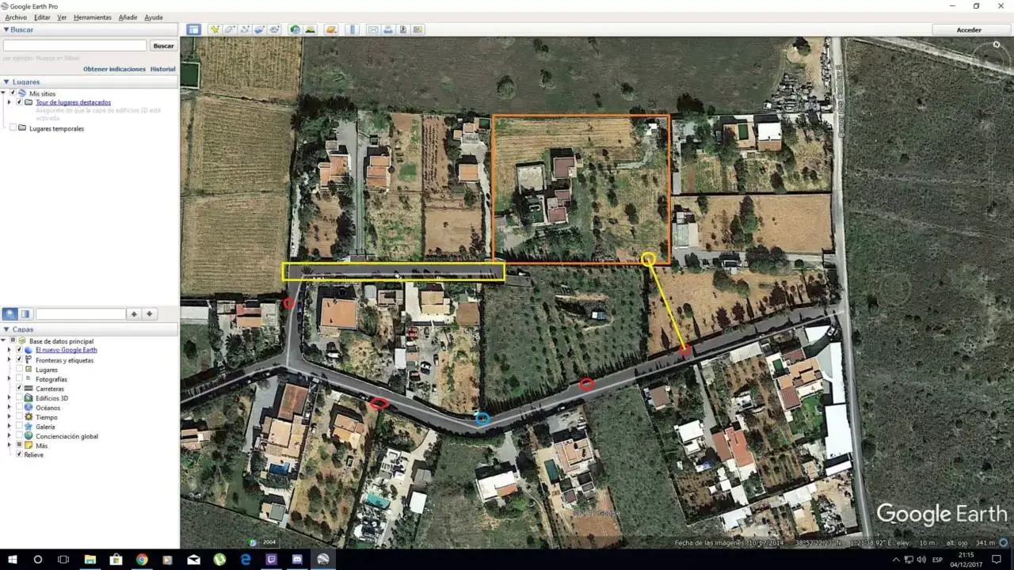
Task: Select the Add Path tool
Action: coord(244,29)
